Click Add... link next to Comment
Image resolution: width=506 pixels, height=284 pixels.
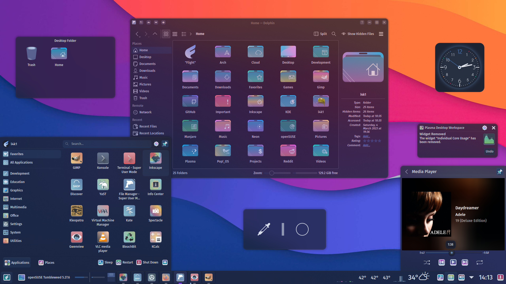(366, 145)
